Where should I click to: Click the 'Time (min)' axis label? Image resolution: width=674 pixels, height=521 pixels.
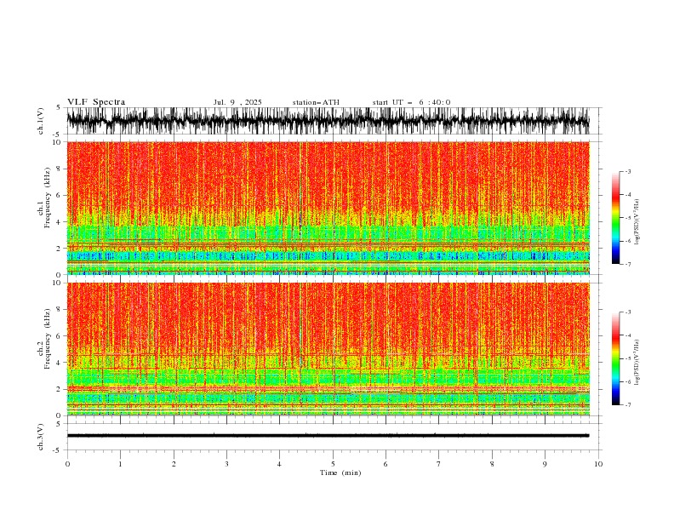point(340,472)
